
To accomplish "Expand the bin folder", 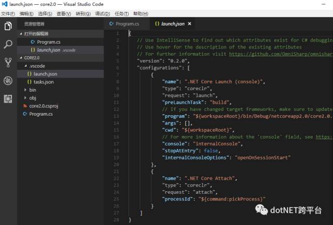I will tap(60, 90).
